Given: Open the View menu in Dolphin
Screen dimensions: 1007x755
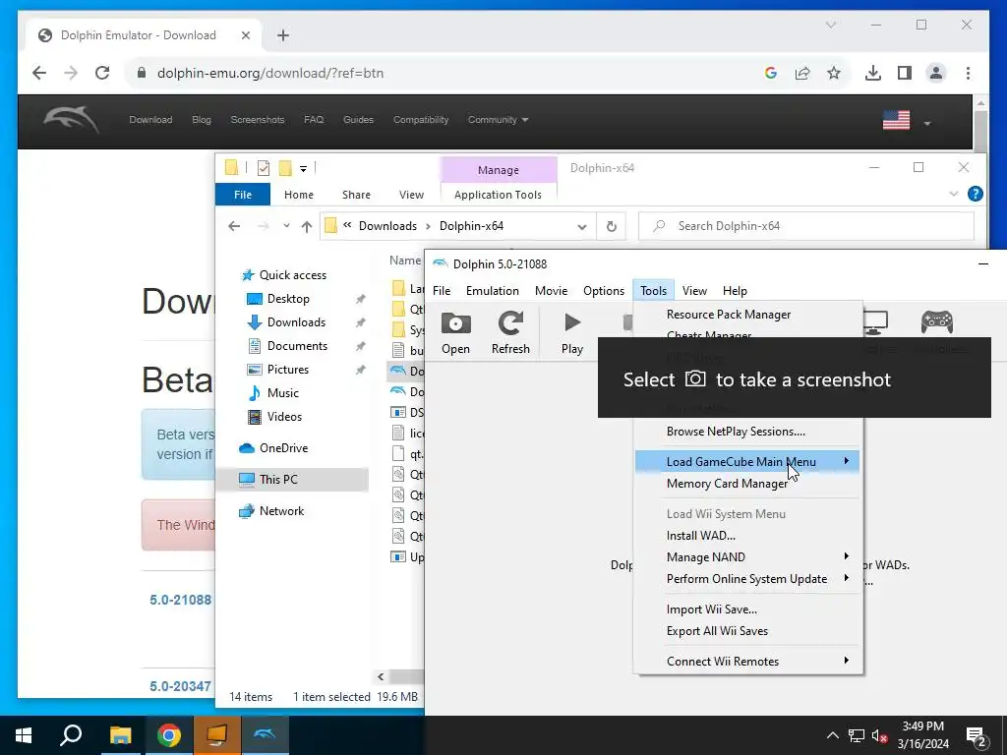Looking at the screenshot, I should [694, 291].
